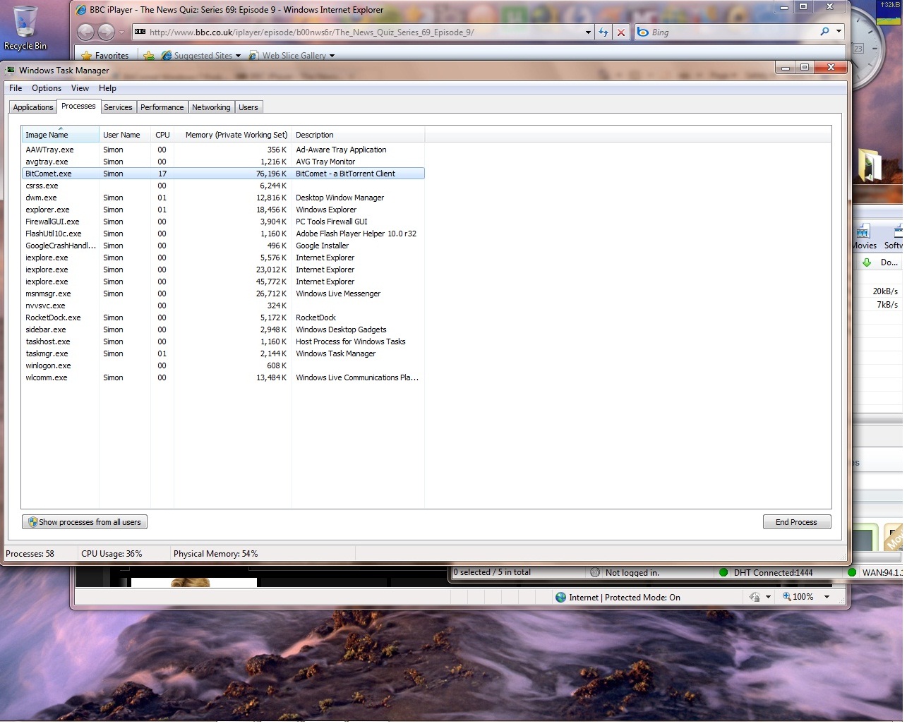Select the winlogon.exe process
This screenshot has height=726, width=907.
[x=223, y=365]
